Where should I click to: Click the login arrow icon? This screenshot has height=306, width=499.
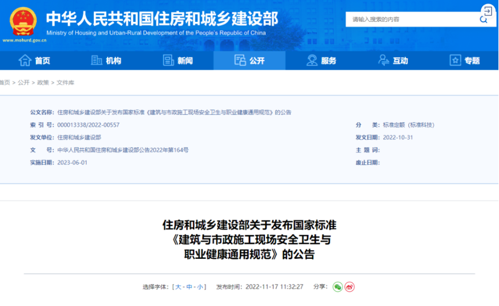(x=488, y=12)
